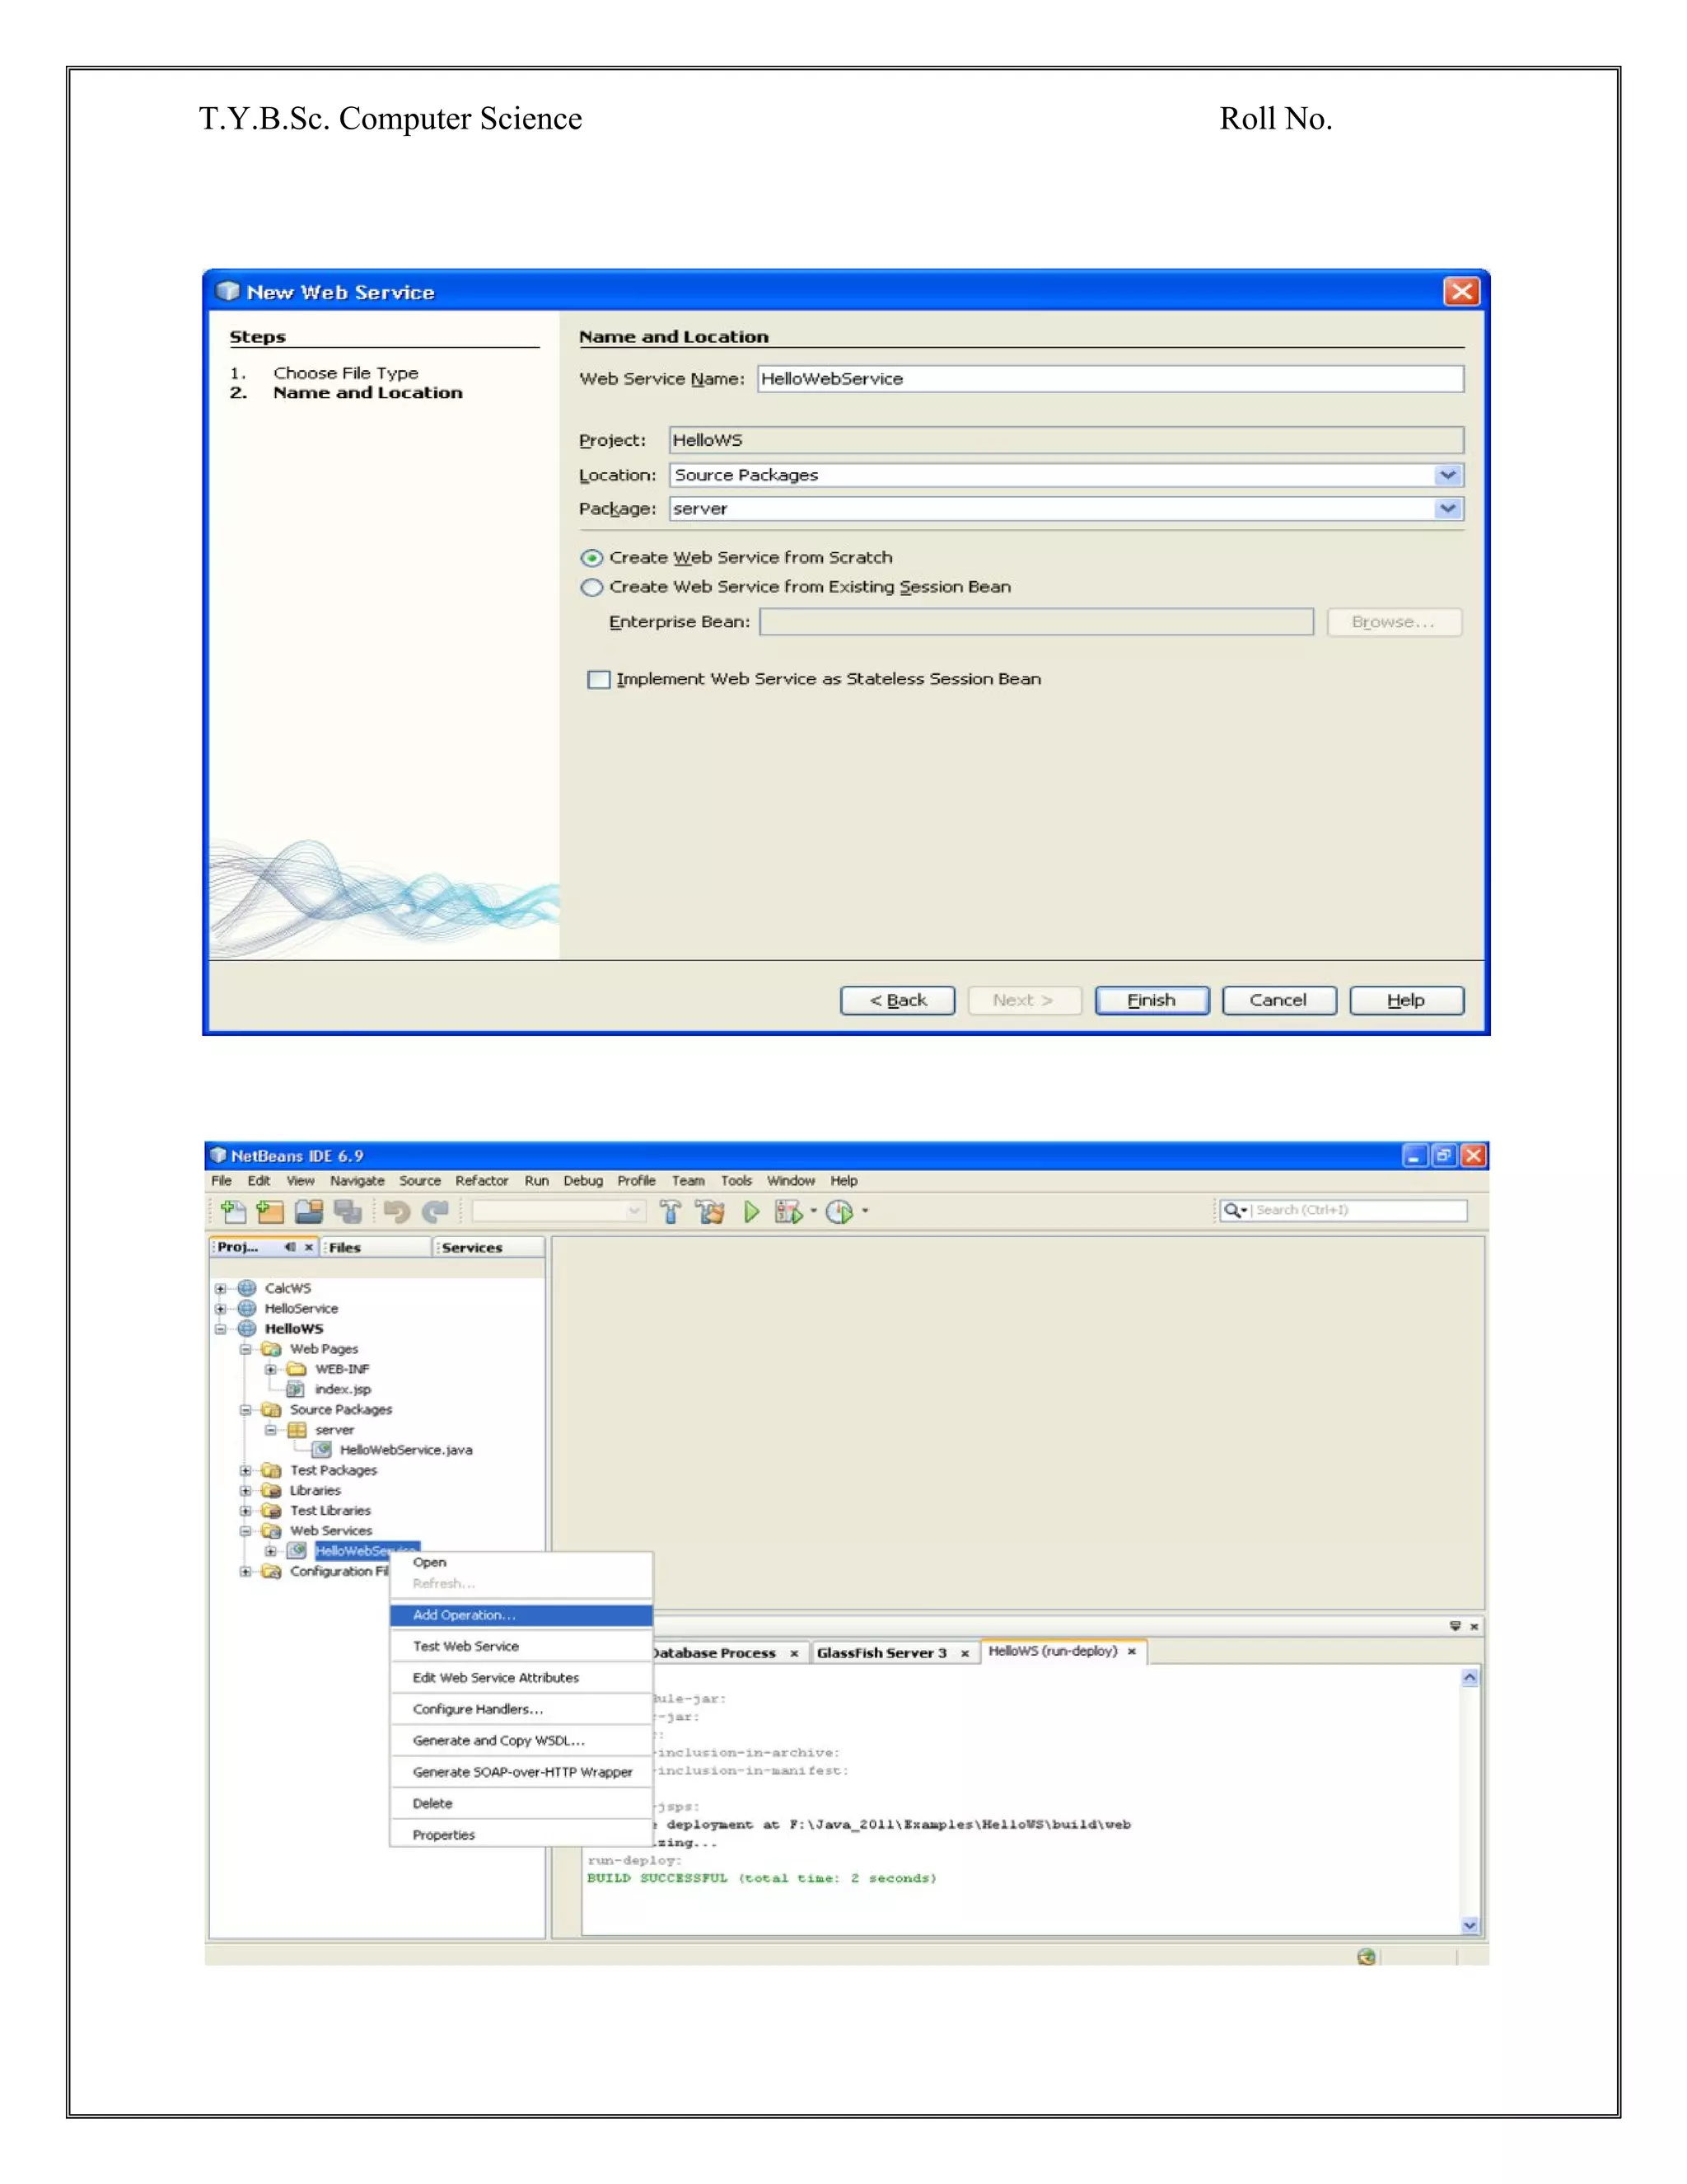Open the Package dropdown arrow
Image resolution: width=1687 pixels, height=2184 pixels.
point(1447,509)
